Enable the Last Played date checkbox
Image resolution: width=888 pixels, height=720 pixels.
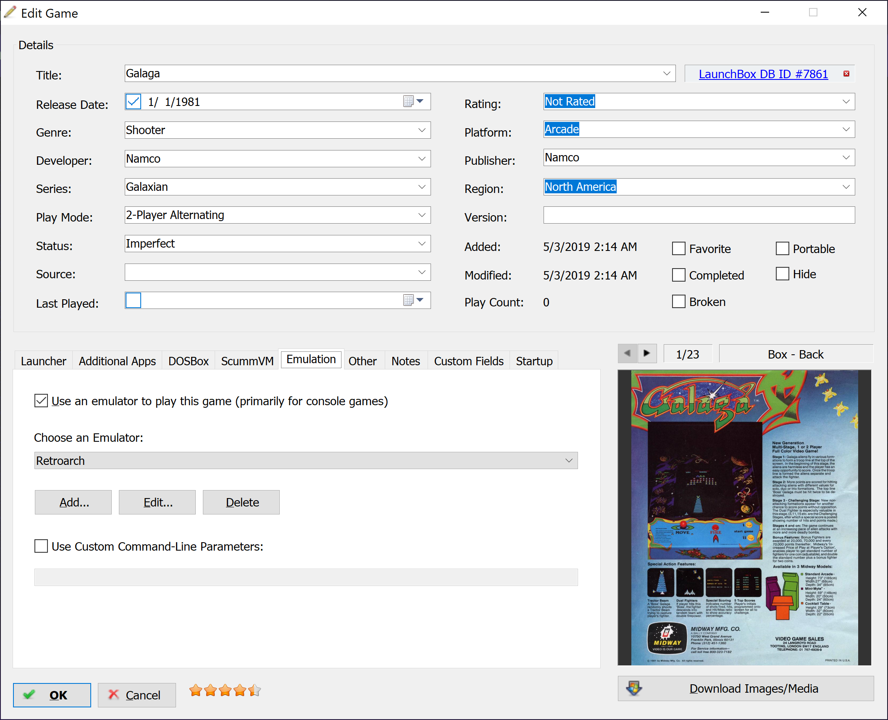[x=133, y=301]
